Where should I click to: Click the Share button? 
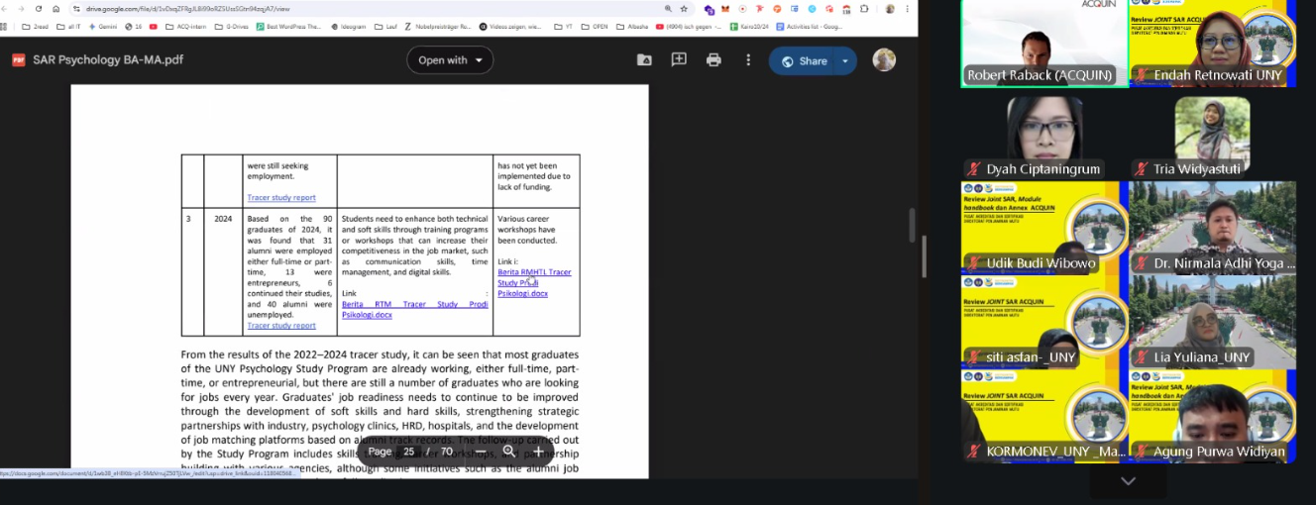click(x=803, y=60)
